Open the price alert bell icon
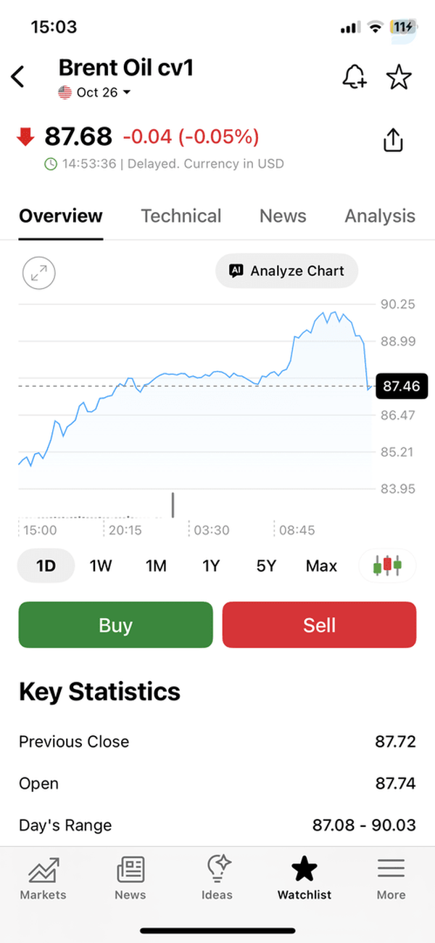Image resolution: width=435 pixels, height=943 pixels. [355, 76]
